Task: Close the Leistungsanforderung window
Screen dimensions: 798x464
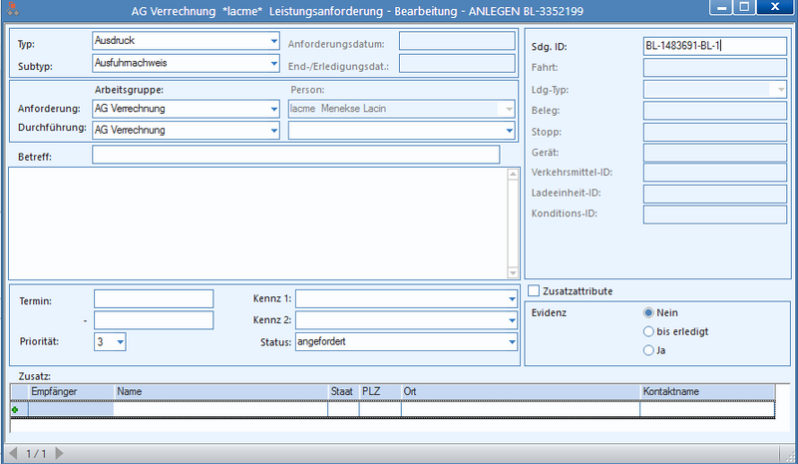Action: point(775,7)
